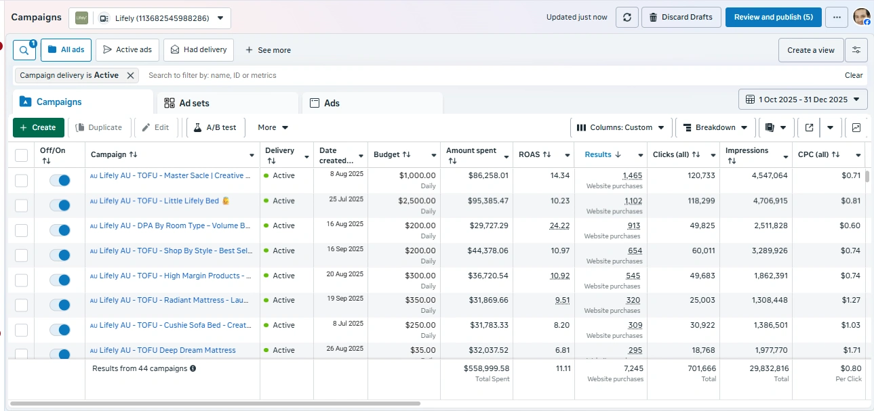Click the refresh data icon

tap(627, 18)
